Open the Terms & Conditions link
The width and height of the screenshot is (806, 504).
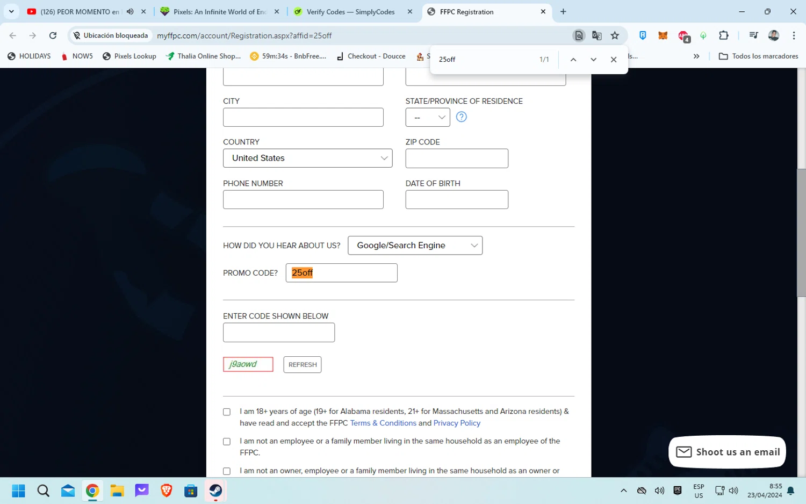383,423
